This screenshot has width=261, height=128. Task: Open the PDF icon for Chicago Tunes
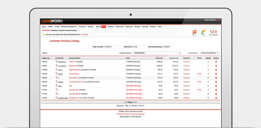57,98
